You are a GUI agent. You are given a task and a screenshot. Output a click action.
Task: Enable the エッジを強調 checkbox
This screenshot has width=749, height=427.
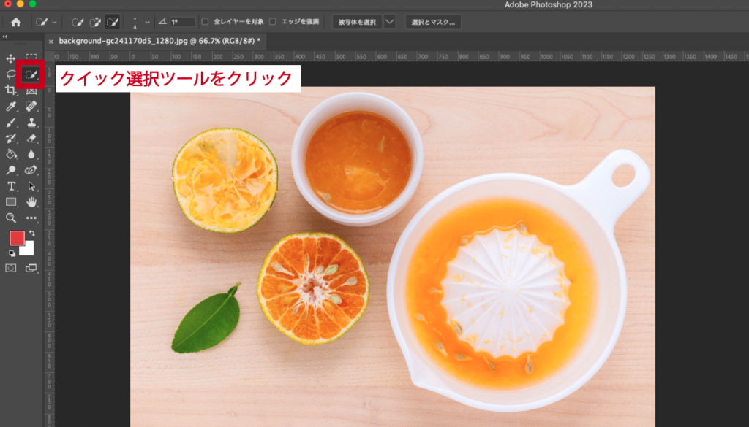[x=274, y=22]
